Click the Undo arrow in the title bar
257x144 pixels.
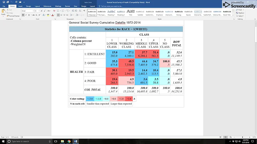point(12,2)
